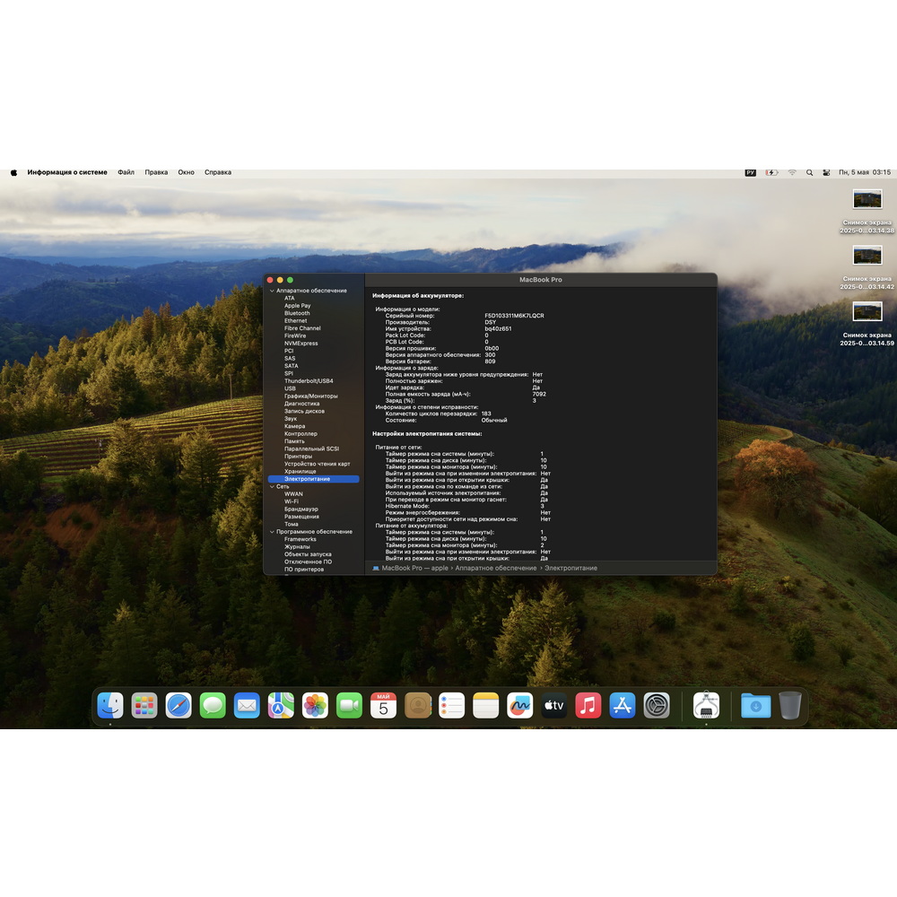Collapse Программное обеспечение section
897x897 pixels.
(273, 531)
